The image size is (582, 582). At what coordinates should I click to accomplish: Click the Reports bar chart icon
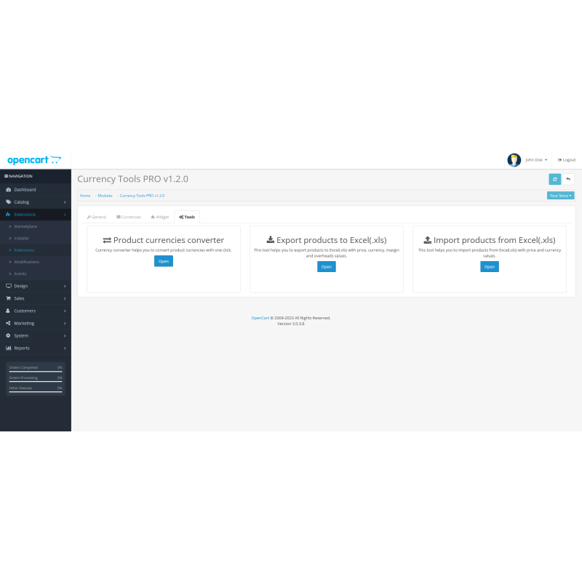tap(10, 348)
